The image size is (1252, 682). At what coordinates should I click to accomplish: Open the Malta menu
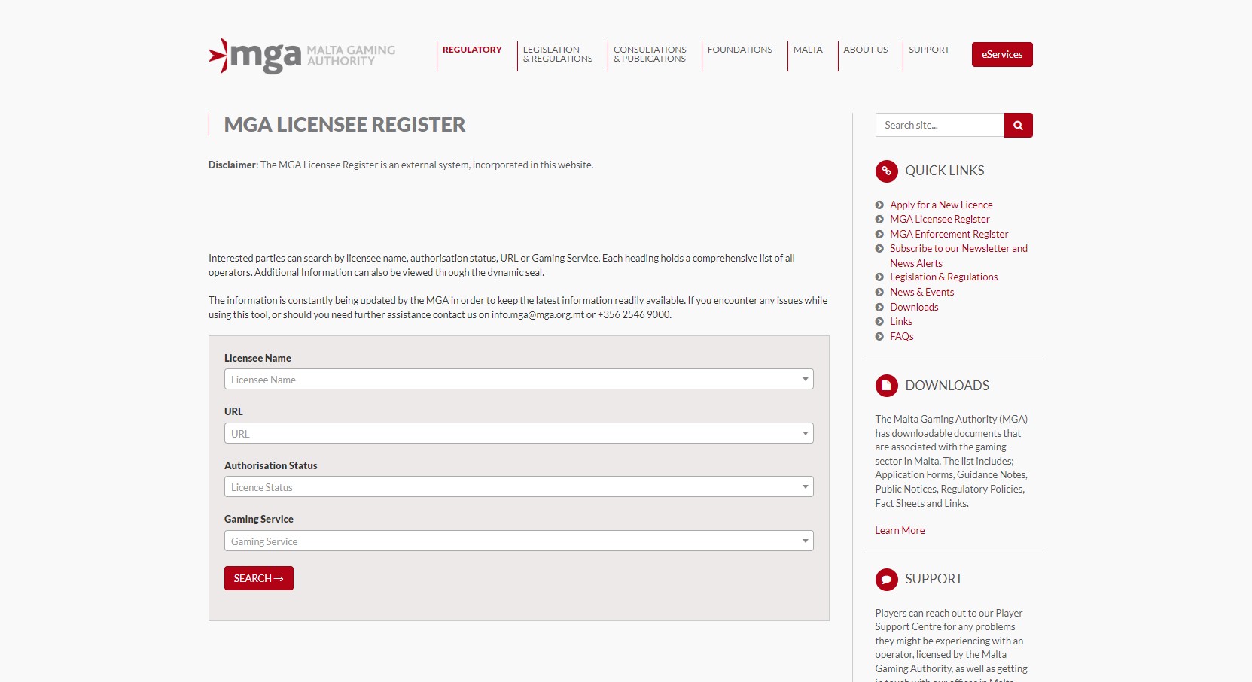(808, 50)
